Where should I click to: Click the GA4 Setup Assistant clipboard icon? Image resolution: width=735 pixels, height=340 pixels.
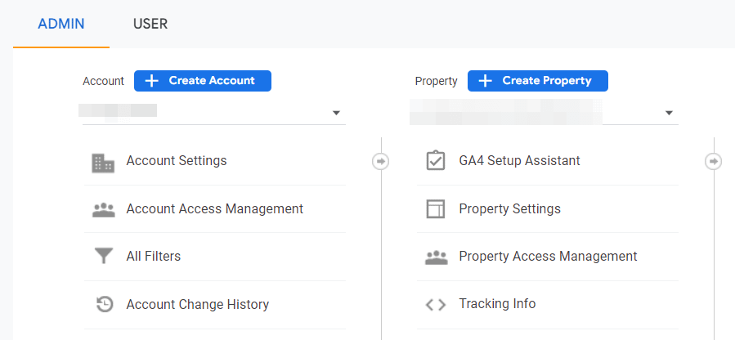(436, 161)
